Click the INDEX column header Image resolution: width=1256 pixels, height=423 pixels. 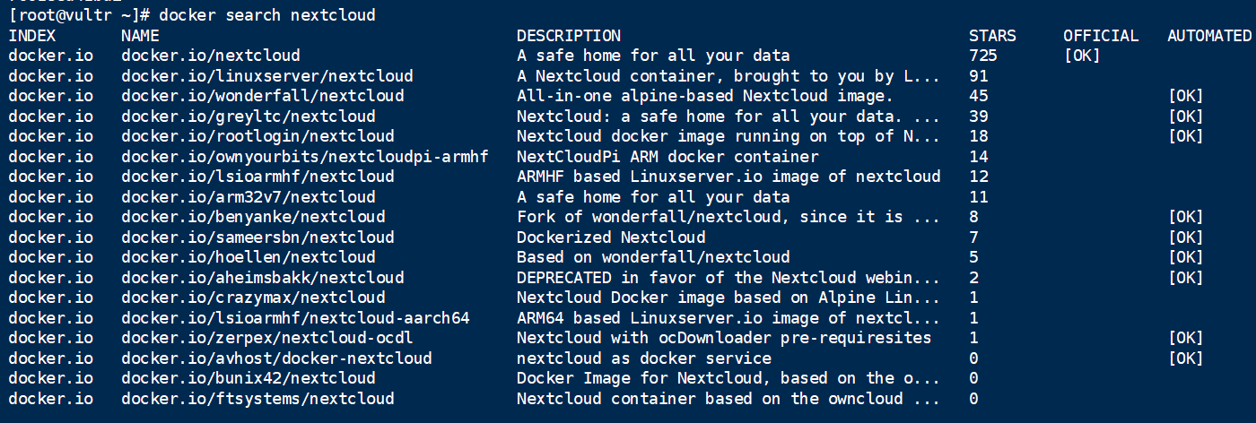tap(32, 36)
